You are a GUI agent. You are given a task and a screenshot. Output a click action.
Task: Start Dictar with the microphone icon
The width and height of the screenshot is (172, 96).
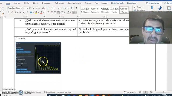152,8
